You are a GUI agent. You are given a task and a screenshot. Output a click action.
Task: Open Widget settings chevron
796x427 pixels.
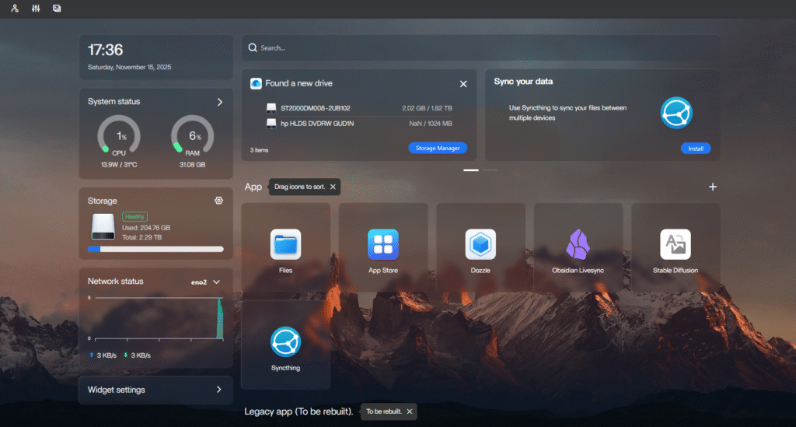click(x=218, y=390)
